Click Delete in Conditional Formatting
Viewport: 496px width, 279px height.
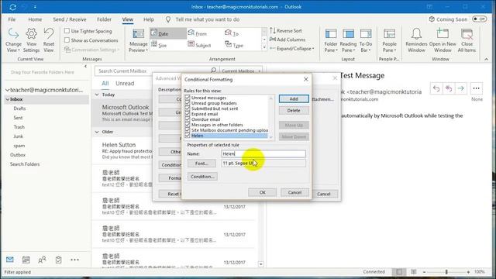294,110
